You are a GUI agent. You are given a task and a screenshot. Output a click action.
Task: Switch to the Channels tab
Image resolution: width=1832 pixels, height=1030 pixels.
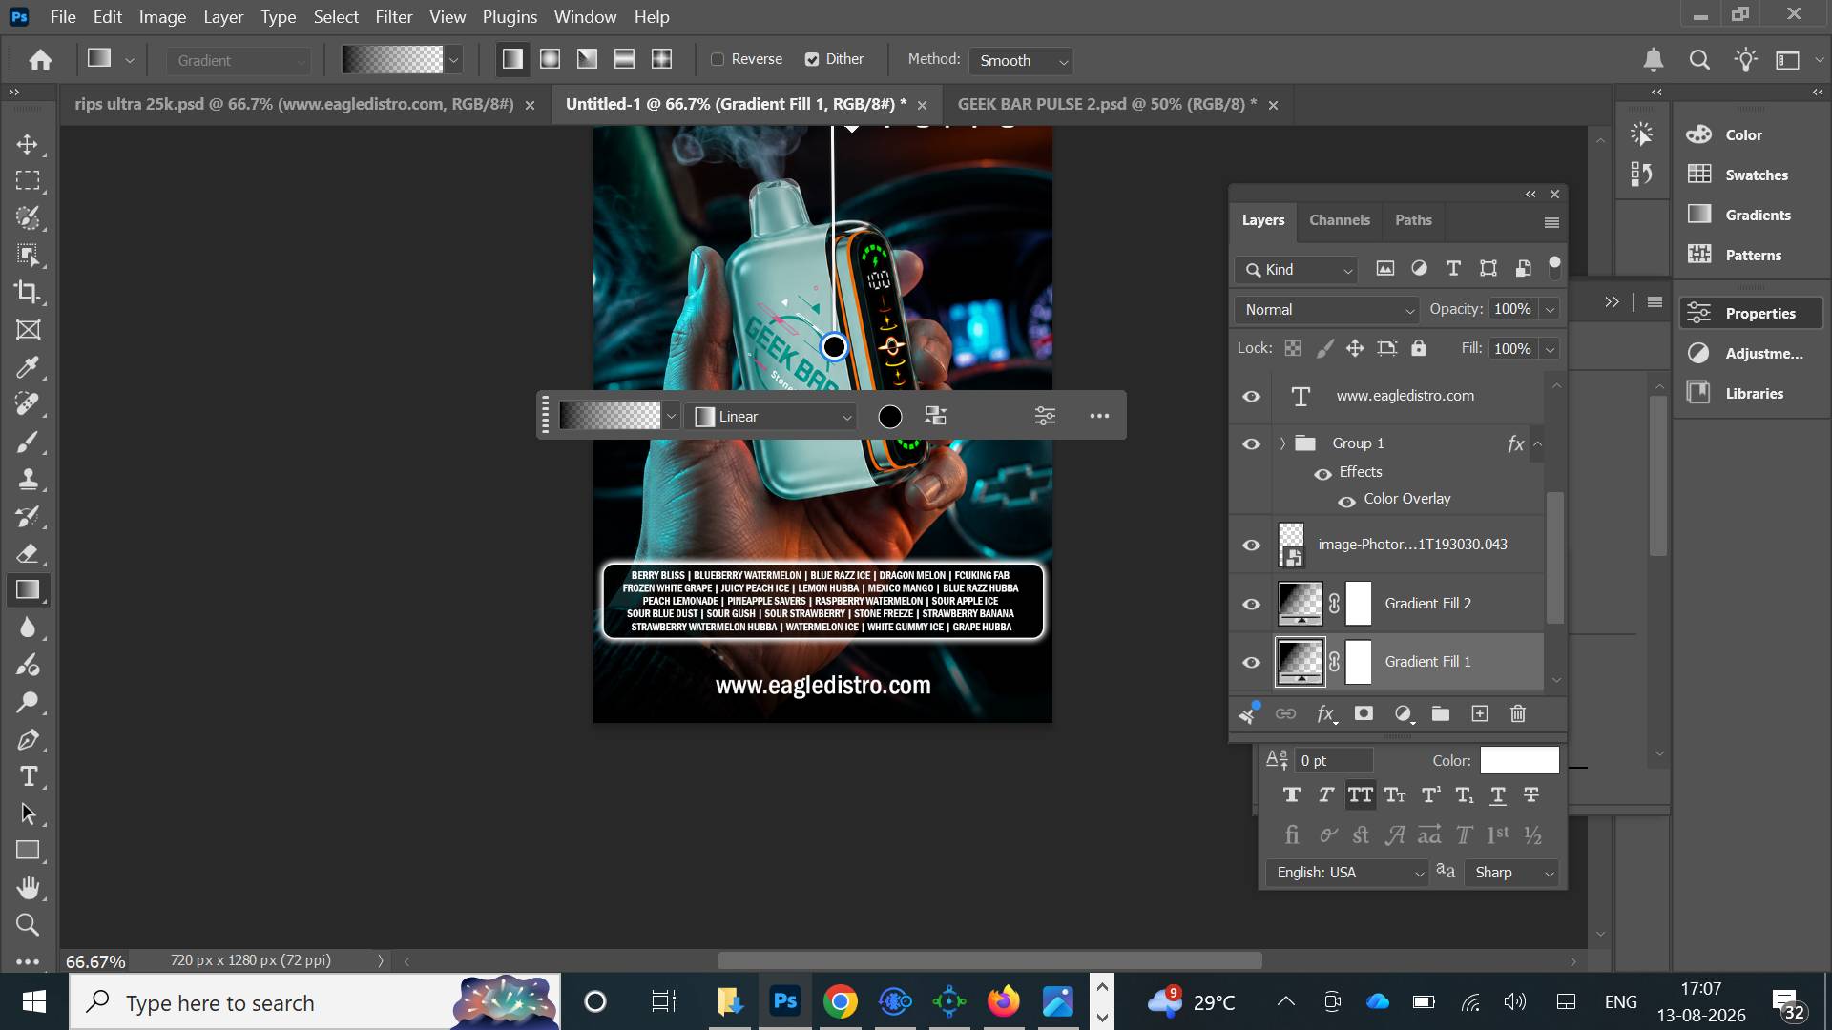coord(1339,220)
